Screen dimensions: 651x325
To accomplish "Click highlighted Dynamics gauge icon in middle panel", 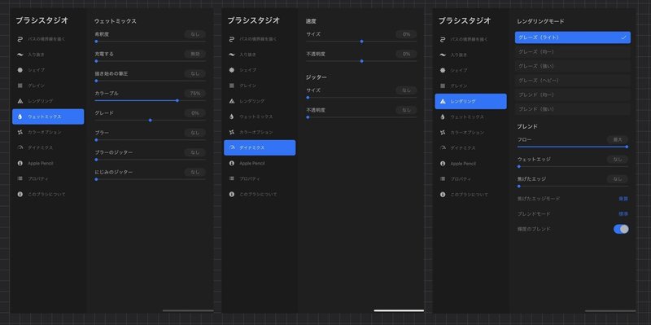I will click(x=232, y=147).
